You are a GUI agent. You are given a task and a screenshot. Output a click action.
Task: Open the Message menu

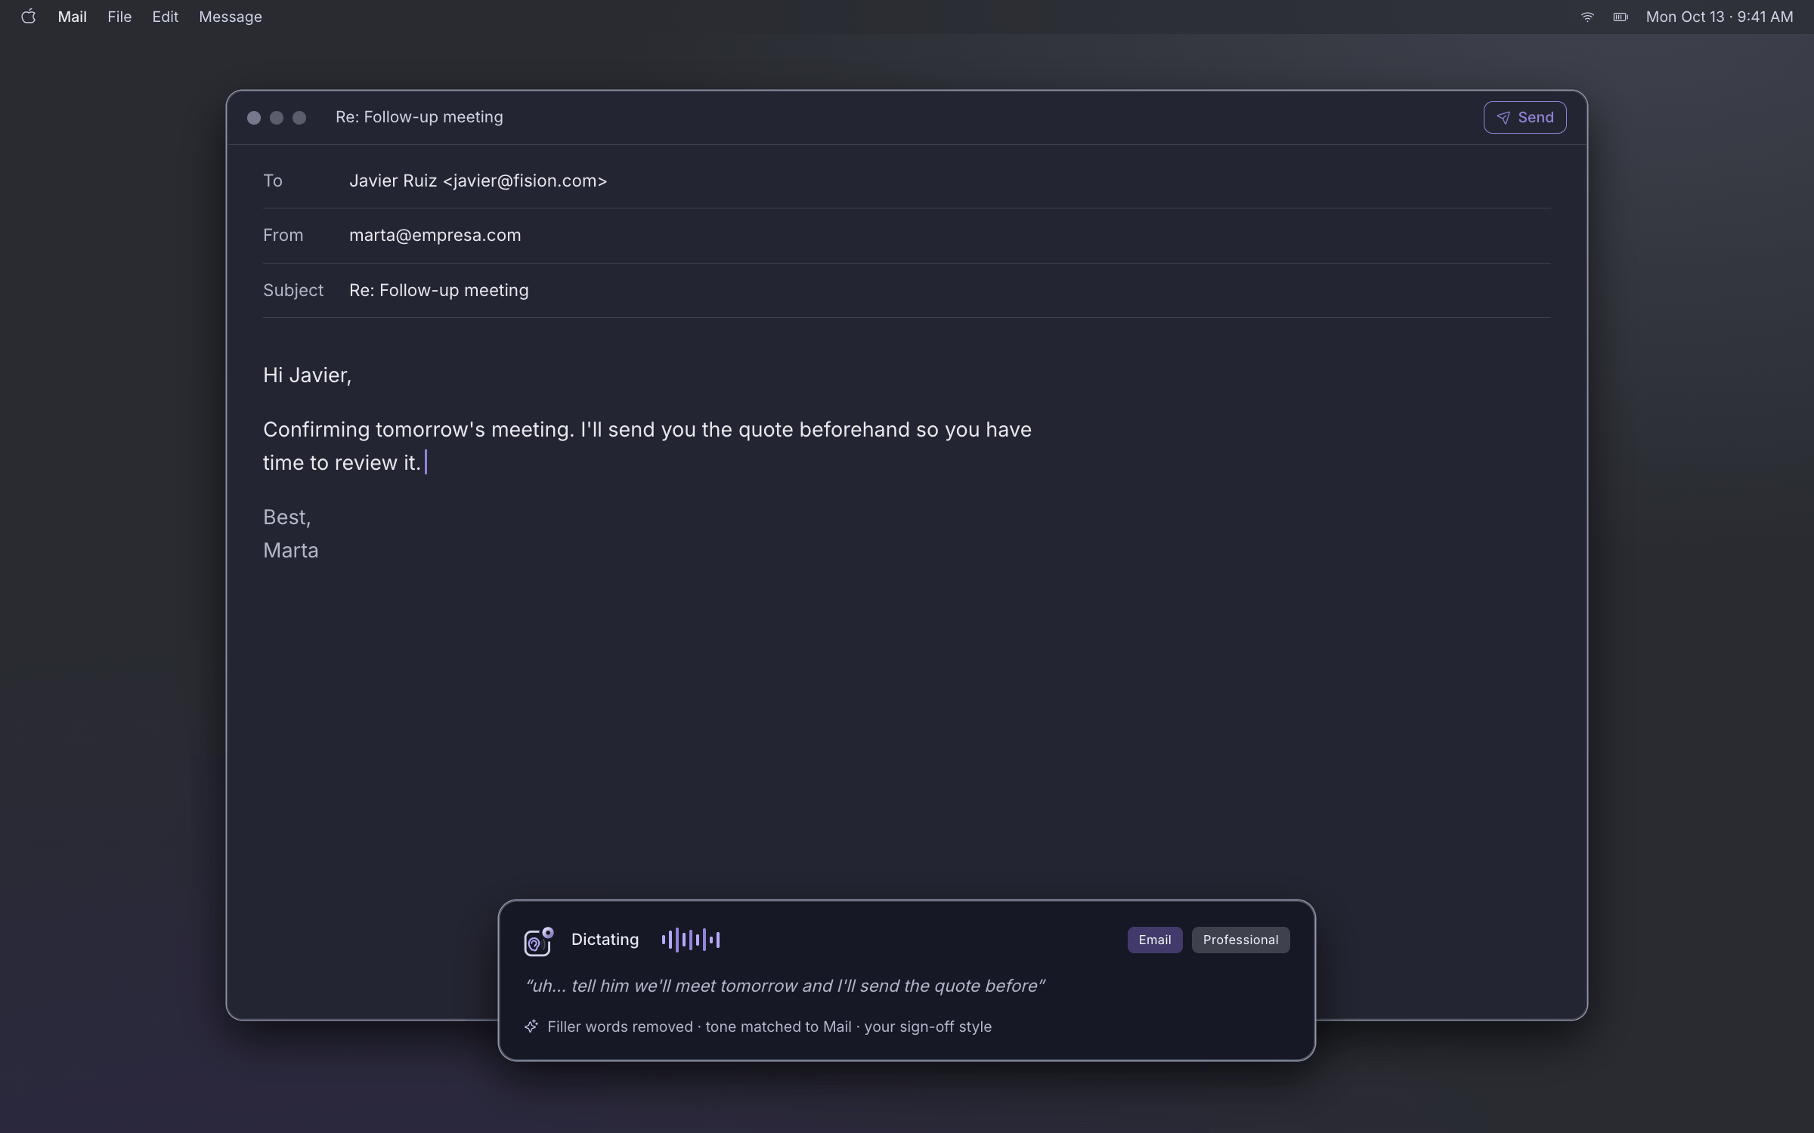231,17
